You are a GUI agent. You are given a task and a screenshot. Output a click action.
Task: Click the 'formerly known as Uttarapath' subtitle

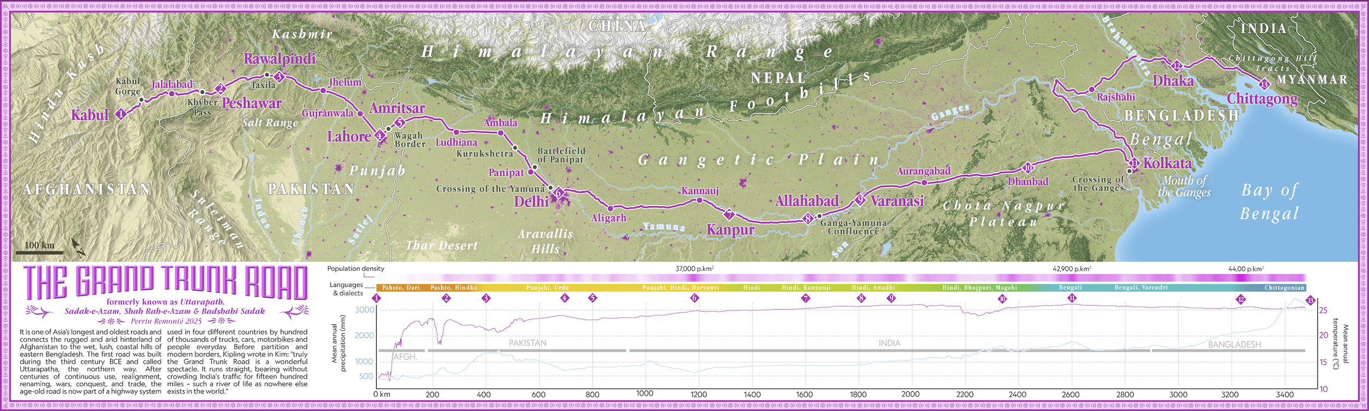point(165,302)
